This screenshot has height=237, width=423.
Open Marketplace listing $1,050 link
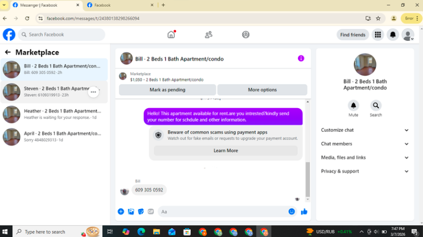[167, 80]
